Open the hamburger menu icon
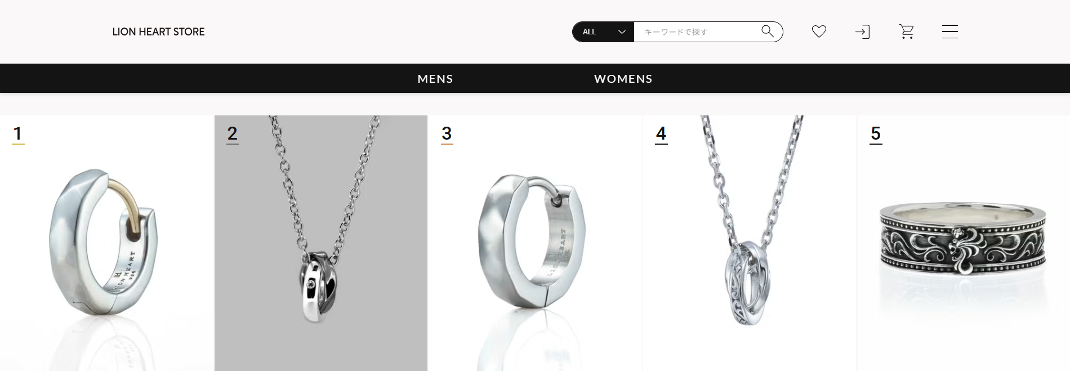The height and width of the screenshot is (371, 1070). point(950,32)
